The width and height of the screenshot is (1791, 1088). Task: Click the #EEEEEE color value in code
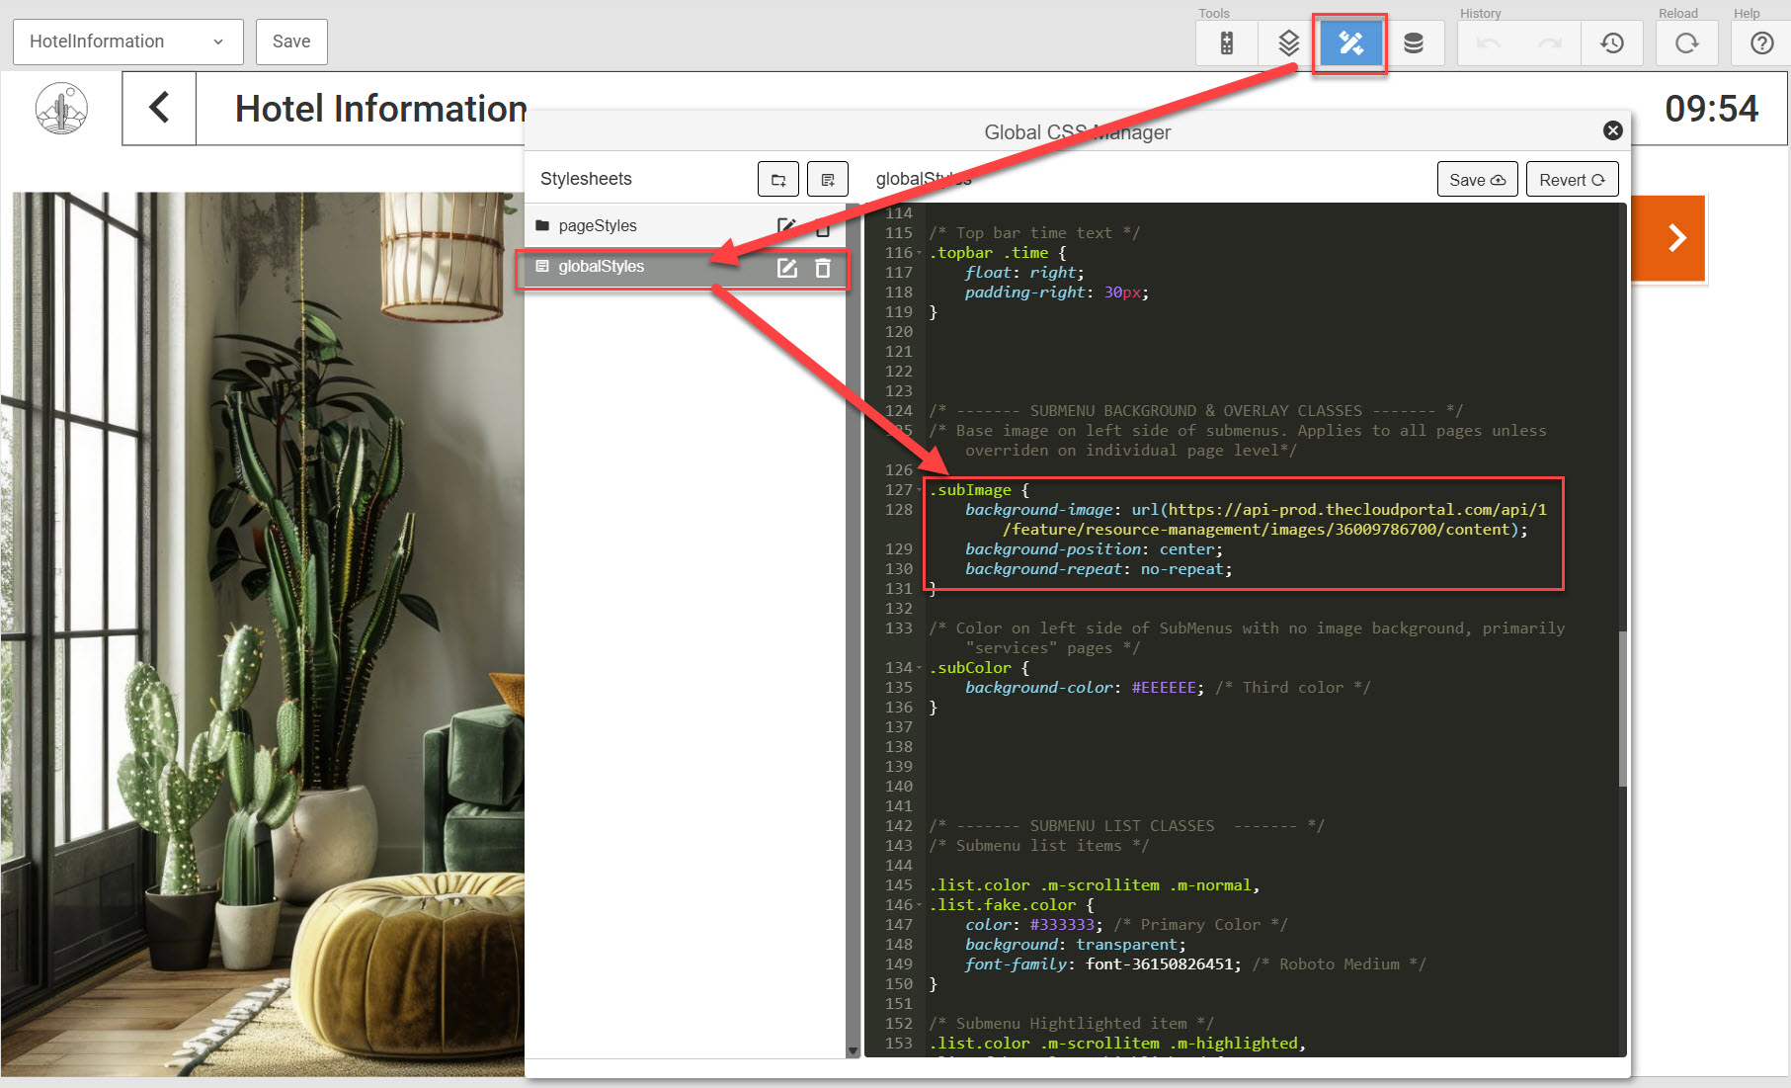(1164, 688)
